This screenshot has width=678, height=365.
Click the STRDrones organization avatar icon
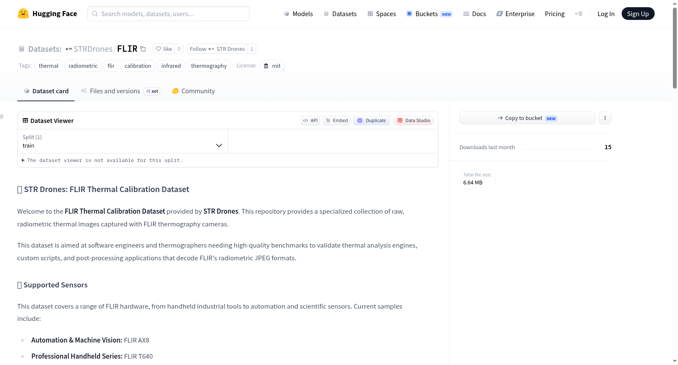[69, 49]
